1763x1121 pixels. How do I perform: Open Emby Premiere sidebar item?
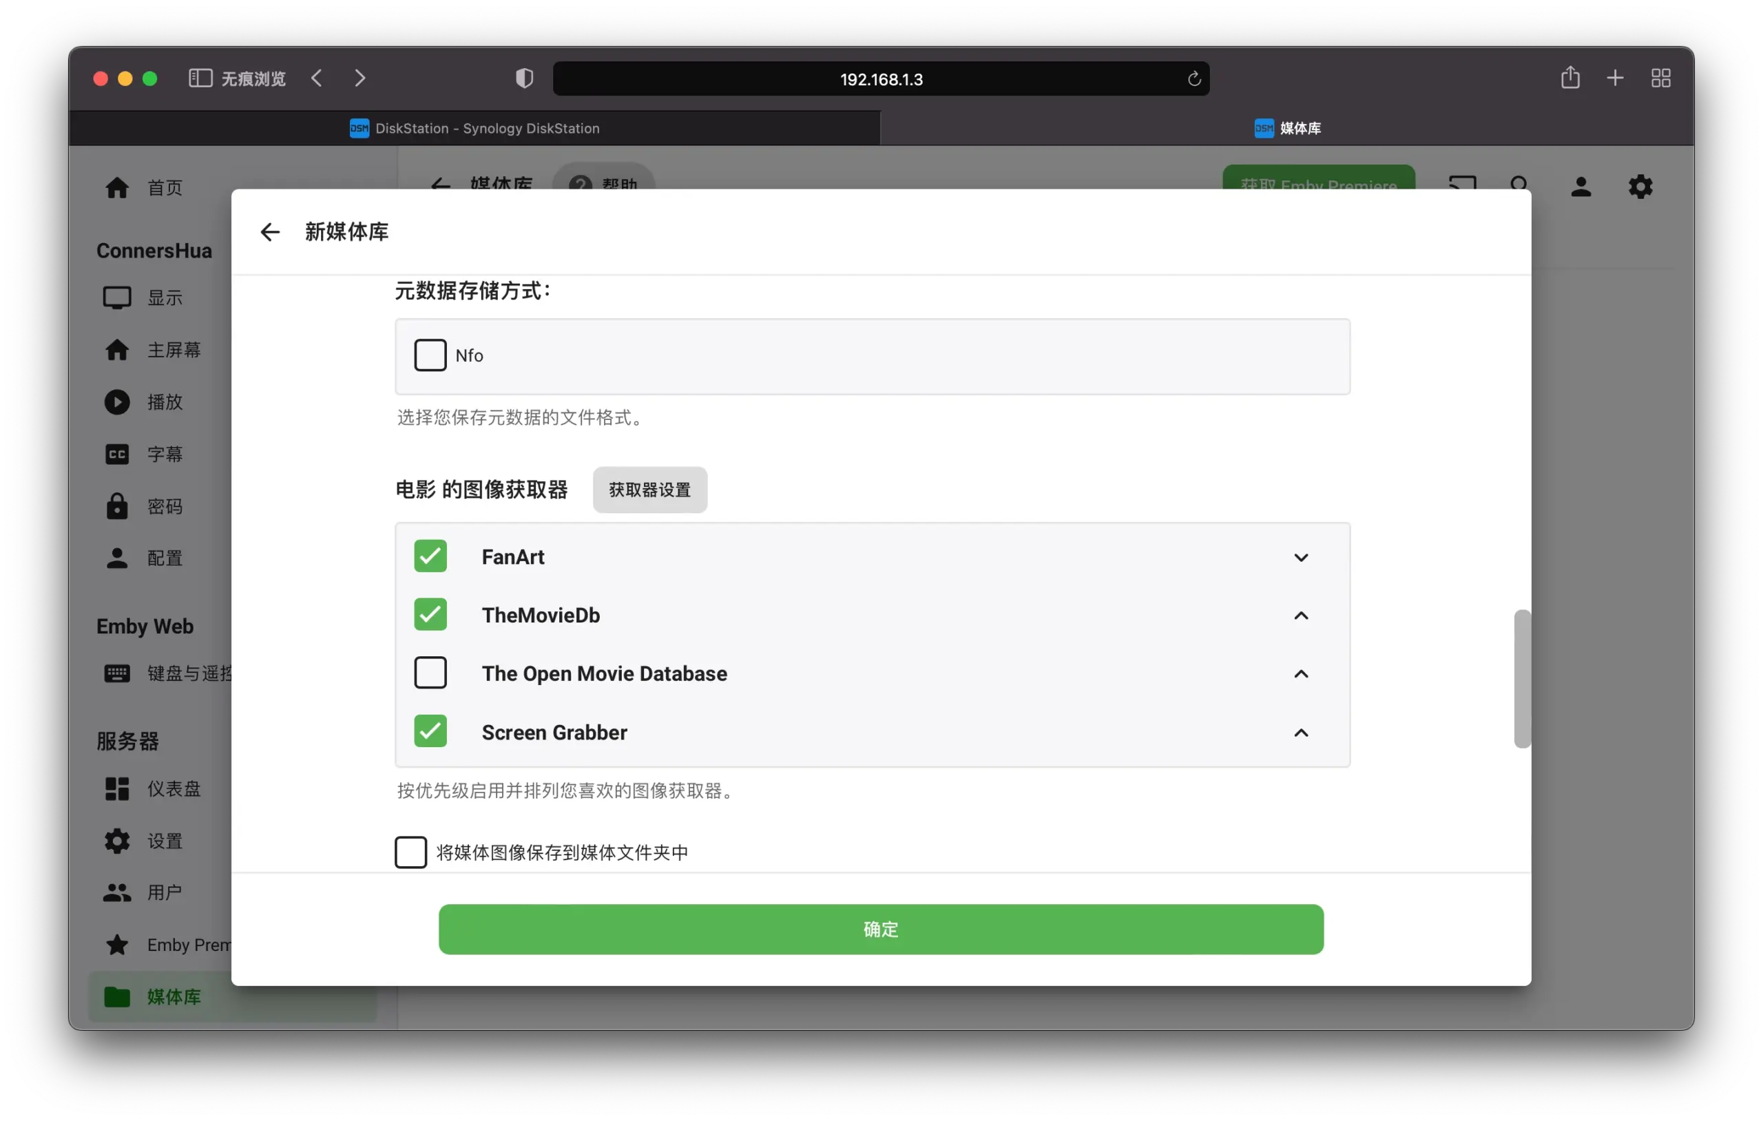[x=167, y=945]
